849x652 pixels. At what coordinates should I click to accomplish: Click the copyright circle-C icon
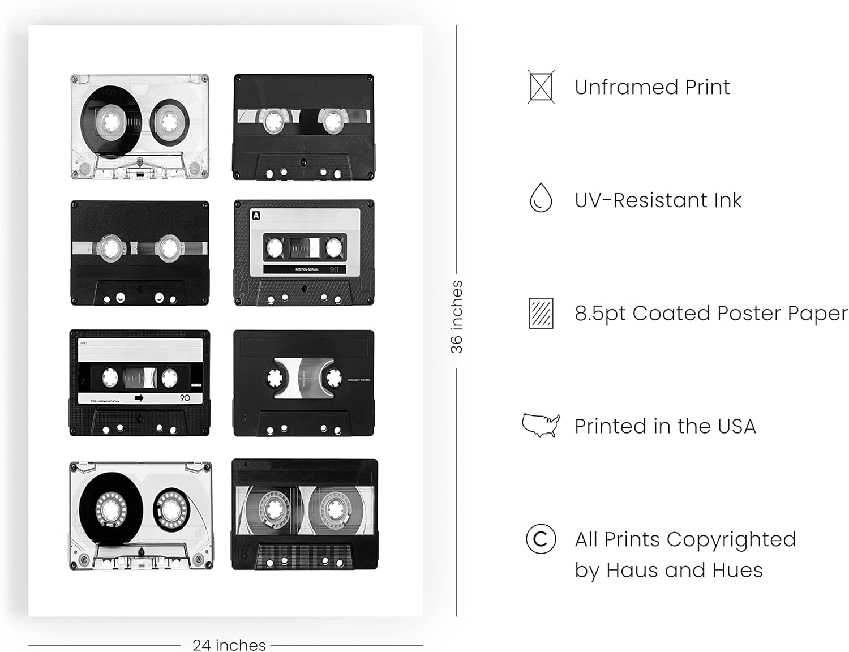pos(541,539)
